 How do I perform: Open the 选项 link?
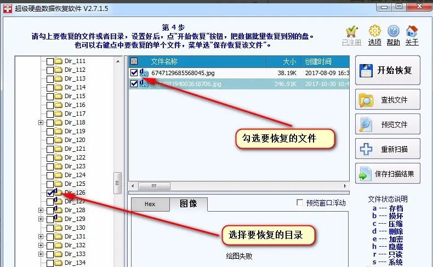pos(375,42)
